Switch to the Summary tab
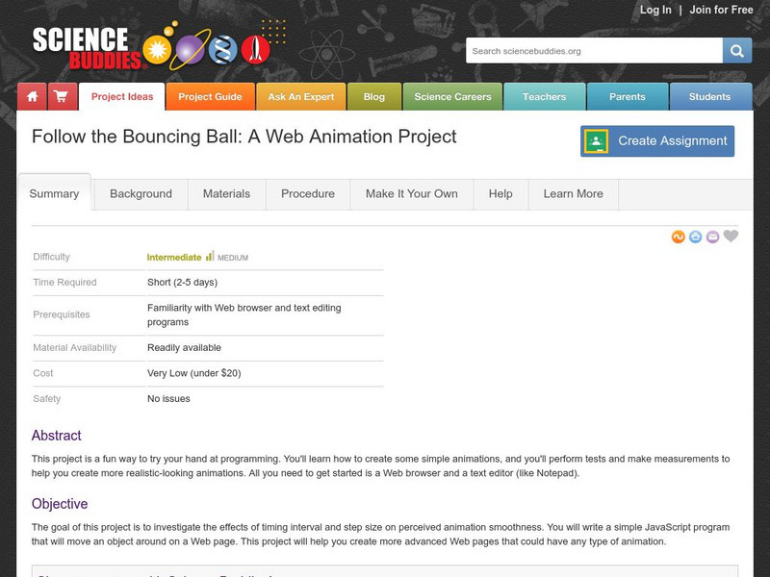Viewport: 770px width, 577px height. (x=54, y=193)
